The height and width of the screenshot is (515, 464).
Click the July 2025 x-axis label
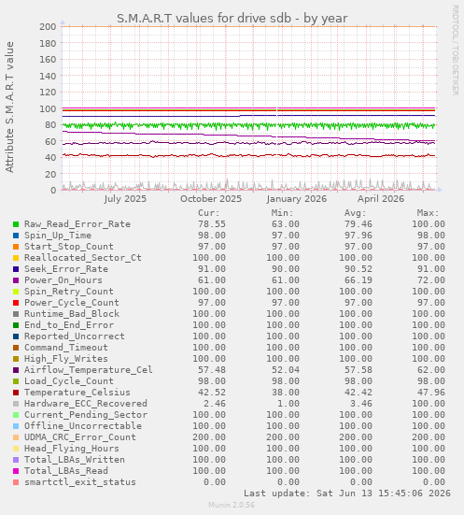[x=125, y=199]
